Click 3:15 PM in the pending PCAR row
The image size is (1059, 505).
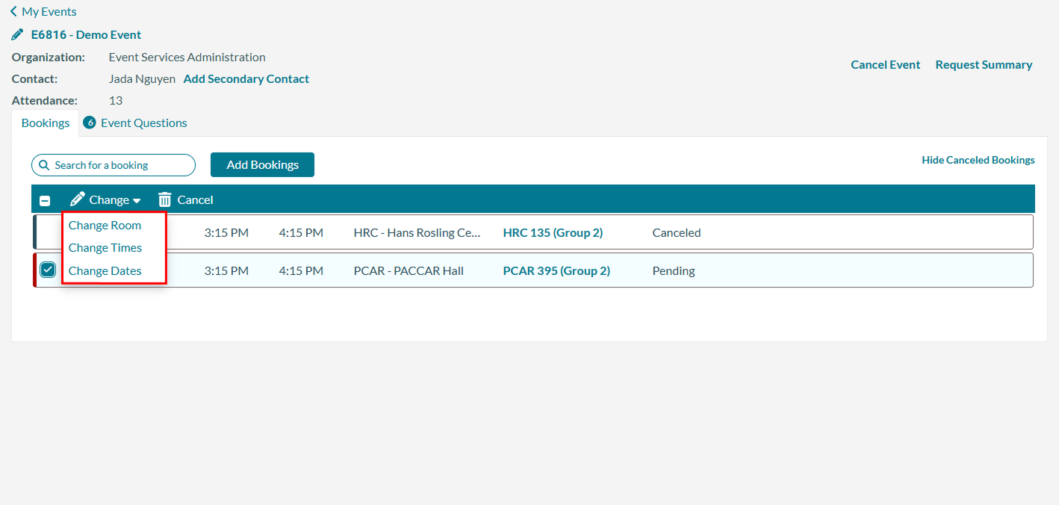pos(226,271)
